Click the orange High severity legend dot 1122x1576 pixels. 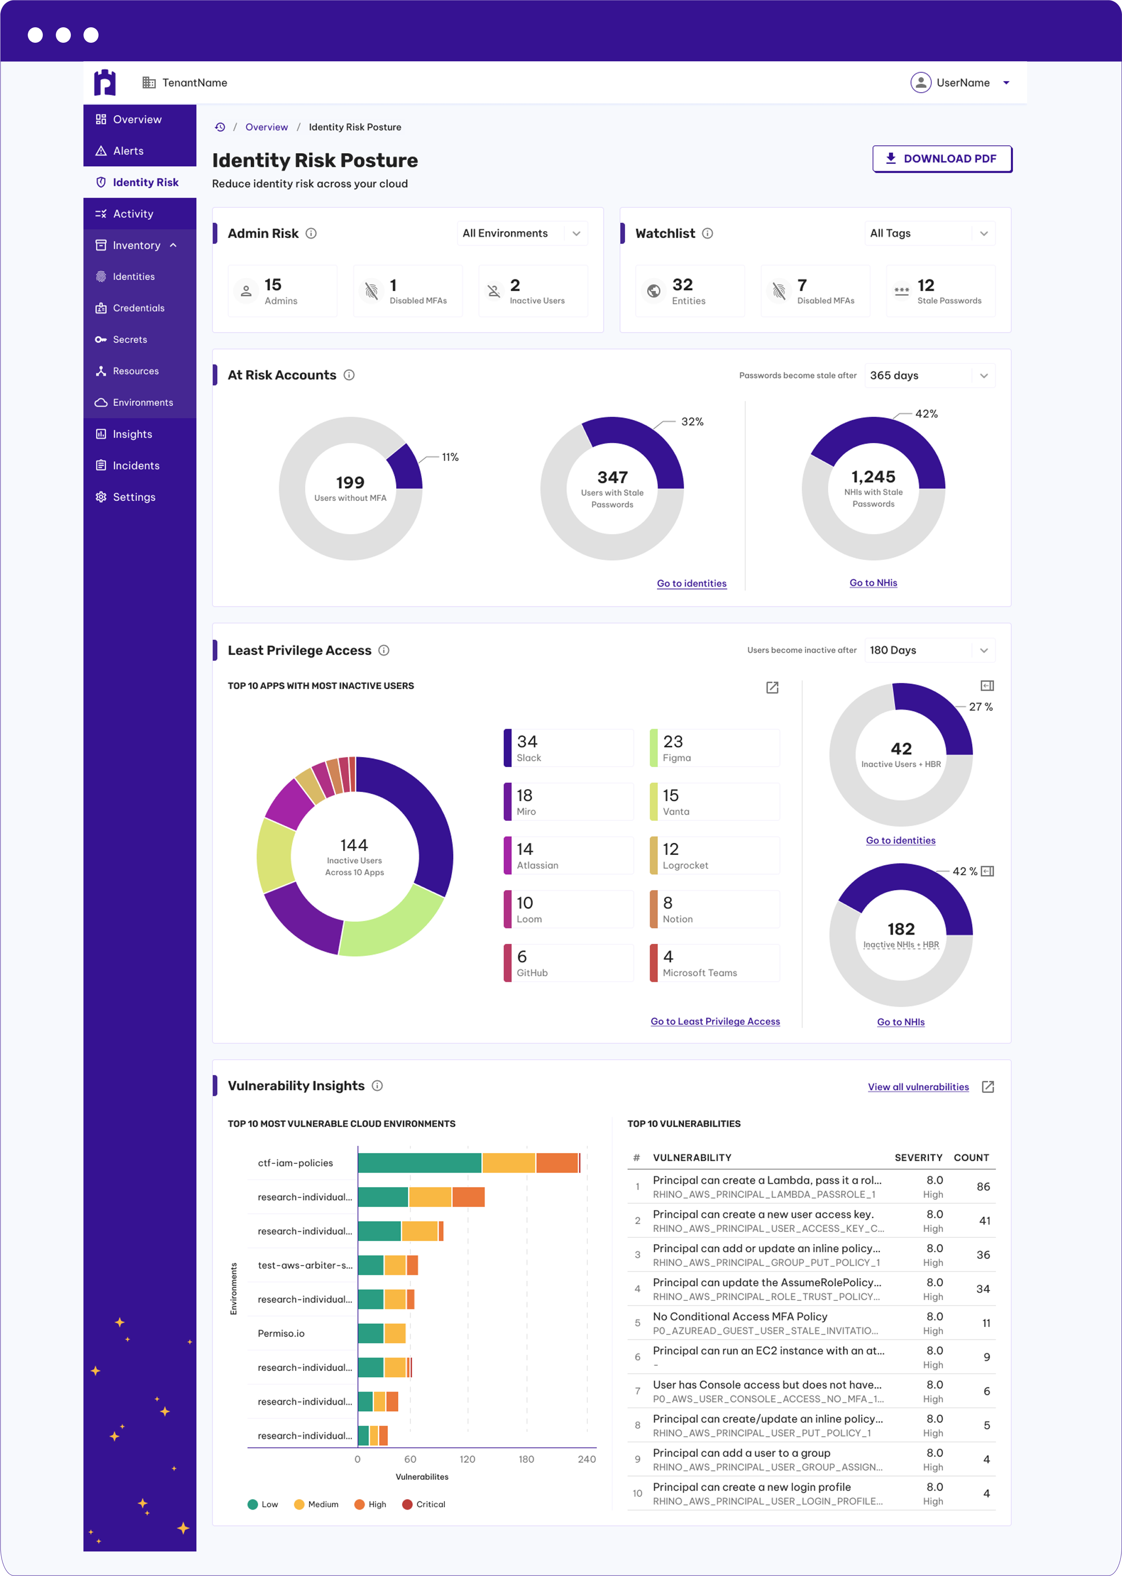[359, 1504]
